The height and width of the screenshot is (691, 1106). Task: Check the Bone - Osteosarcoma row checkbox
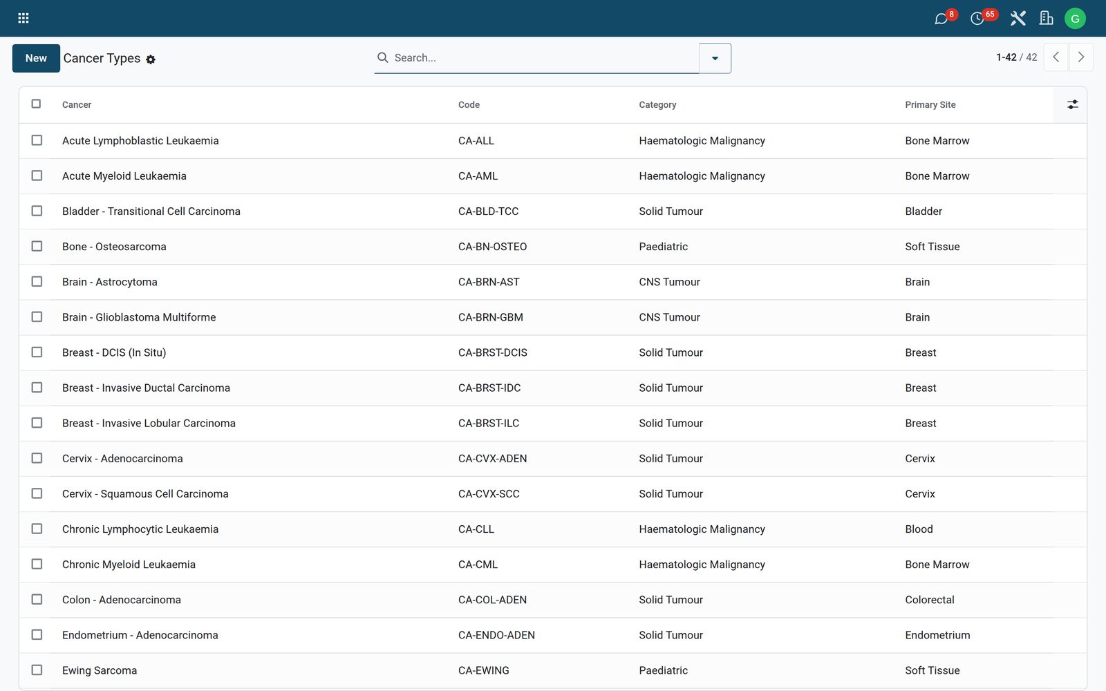[x=37, y=246]
